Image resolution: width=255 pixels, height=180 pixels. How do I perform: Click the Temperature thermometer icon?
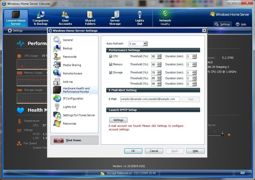[19, 121]
